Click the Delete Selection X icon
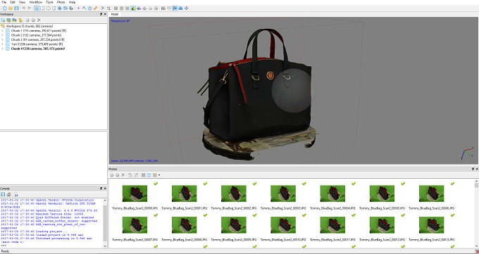The height and width of the screenshot is (254, 479). (x=103, y=8)
